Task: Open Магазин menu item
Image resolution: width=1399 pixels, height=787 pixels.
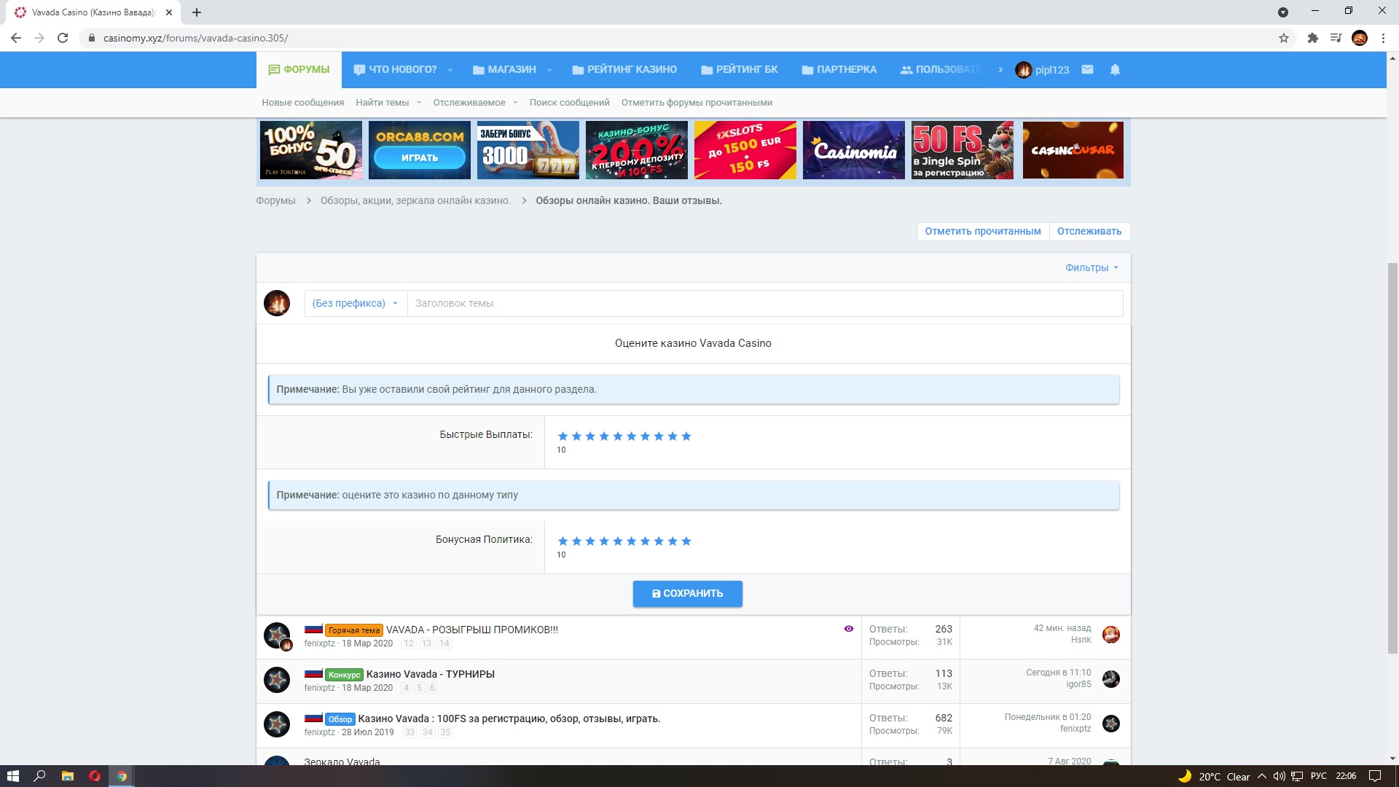Action: 504,70
